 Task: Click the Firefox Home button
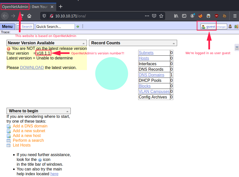(x=29, y=16)
